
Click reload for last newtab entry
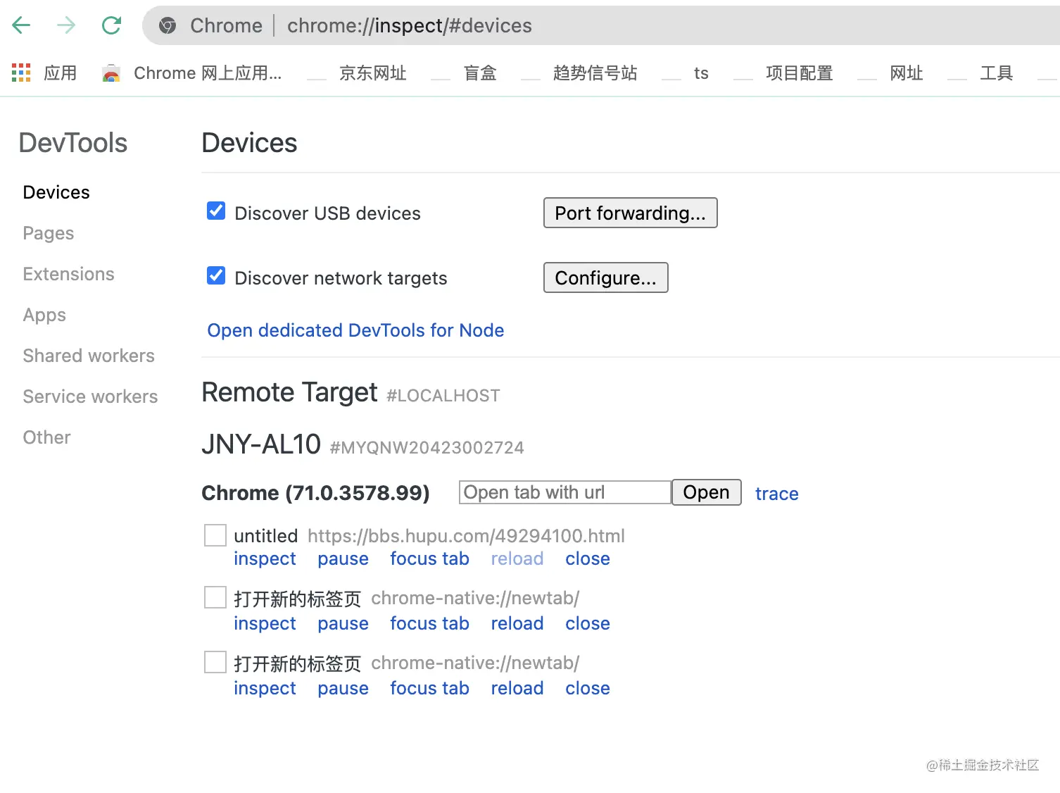pyautogui.click(x=517, y=688)
